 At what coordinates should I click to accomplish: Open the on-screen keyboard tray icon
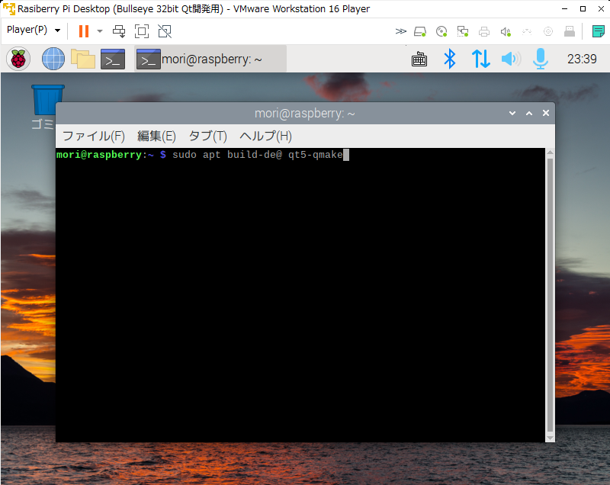pos(419,59)
